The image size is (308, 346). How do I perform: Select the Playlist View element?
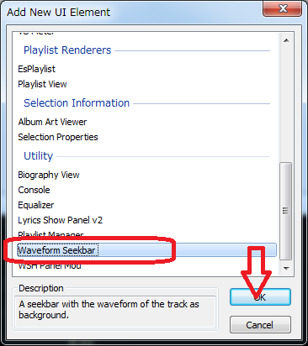pos(42,84)
